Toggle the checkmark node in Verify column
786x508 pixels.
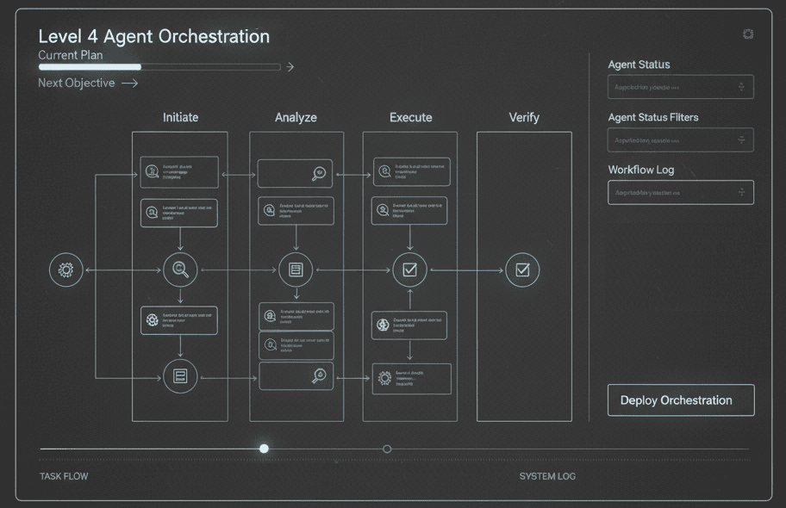click(521, 270)
